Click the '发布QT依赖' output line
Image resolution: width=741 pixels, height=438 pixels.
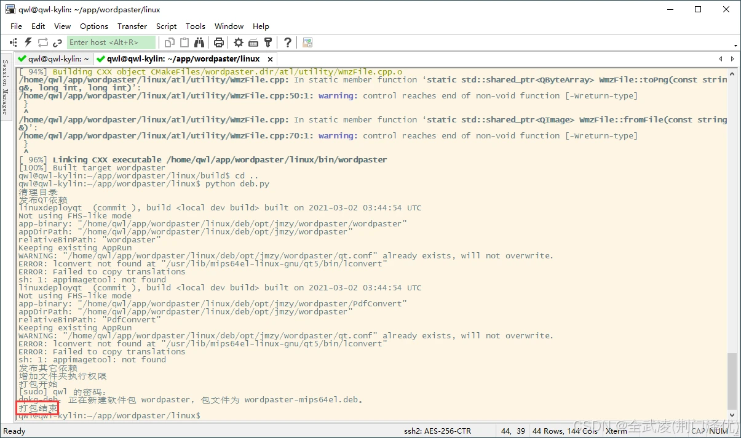(43, 200)
